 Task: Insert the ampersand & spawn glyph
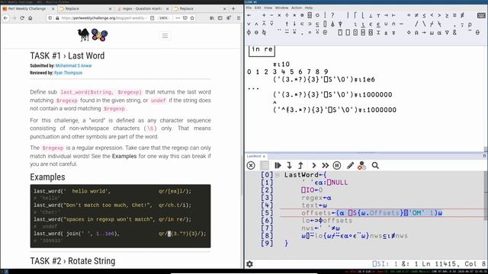coord(454,32)
